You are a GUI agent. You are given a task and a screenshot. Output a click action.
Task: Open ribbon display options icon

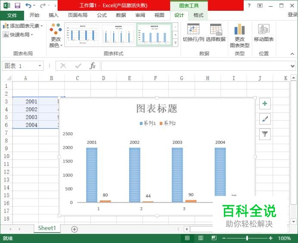(x=260, y=6)
